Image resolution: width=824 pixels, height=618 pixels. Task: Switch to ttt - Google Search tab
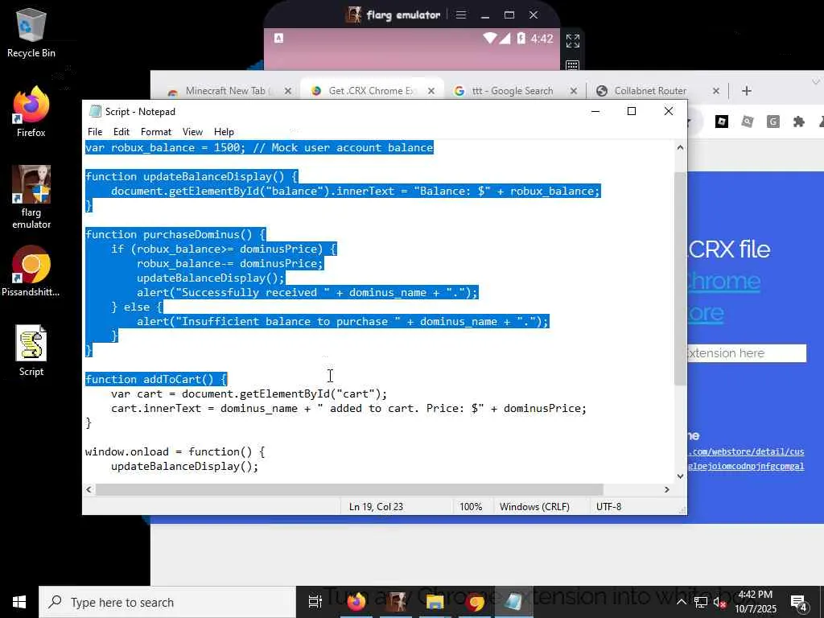click(513, 91)
